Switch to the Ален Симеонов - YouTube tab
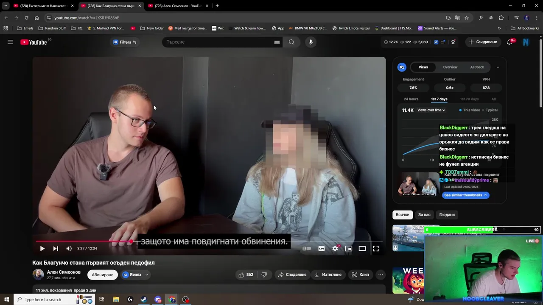Screen dimensions: 543x305 click(x=178, y=6)
